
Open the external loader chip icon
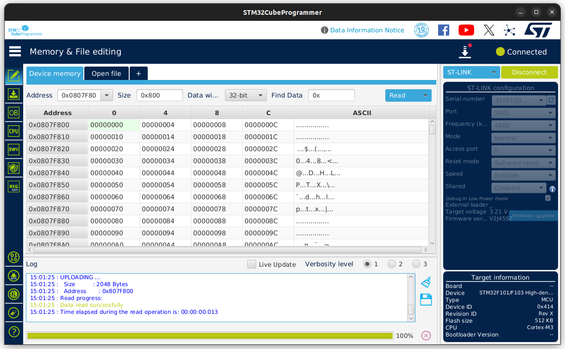(x=14, y=294)
